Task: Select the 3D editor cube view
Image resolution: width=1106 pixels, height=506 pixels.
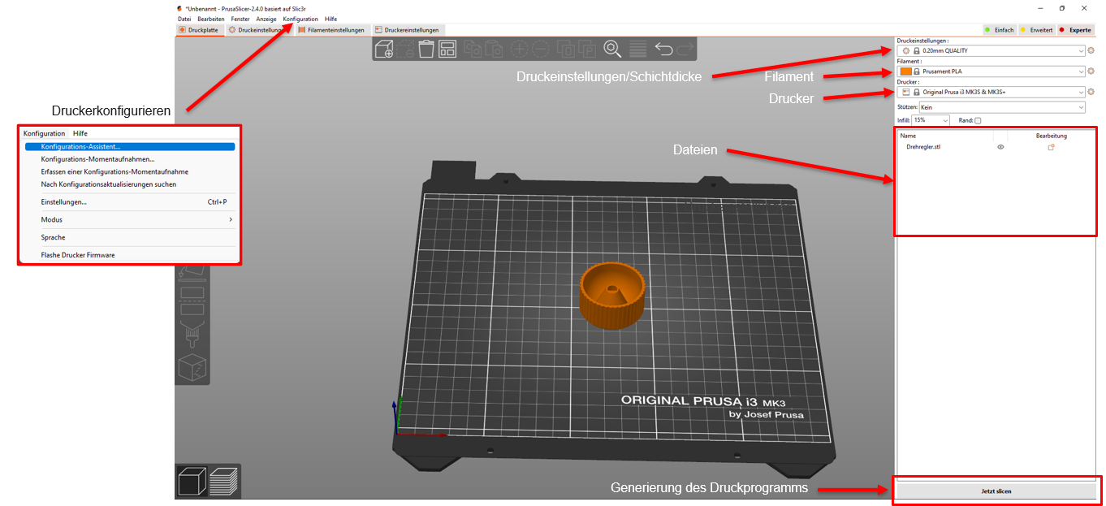Action: 192,482
